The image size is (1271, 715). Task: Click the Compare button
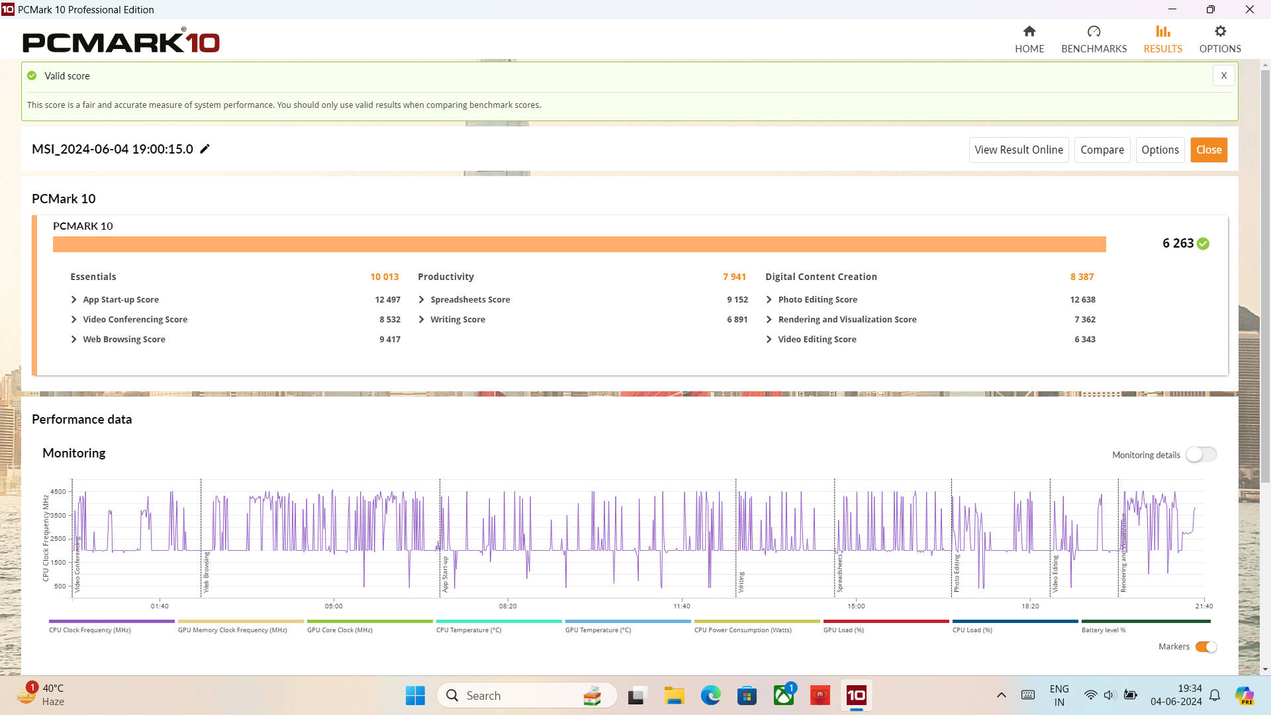coord(1102,150)
